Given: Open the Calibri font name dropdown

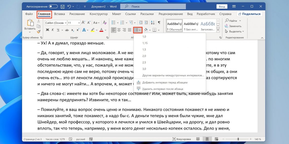Looking at the screenshot, I should tap(65, 23).
